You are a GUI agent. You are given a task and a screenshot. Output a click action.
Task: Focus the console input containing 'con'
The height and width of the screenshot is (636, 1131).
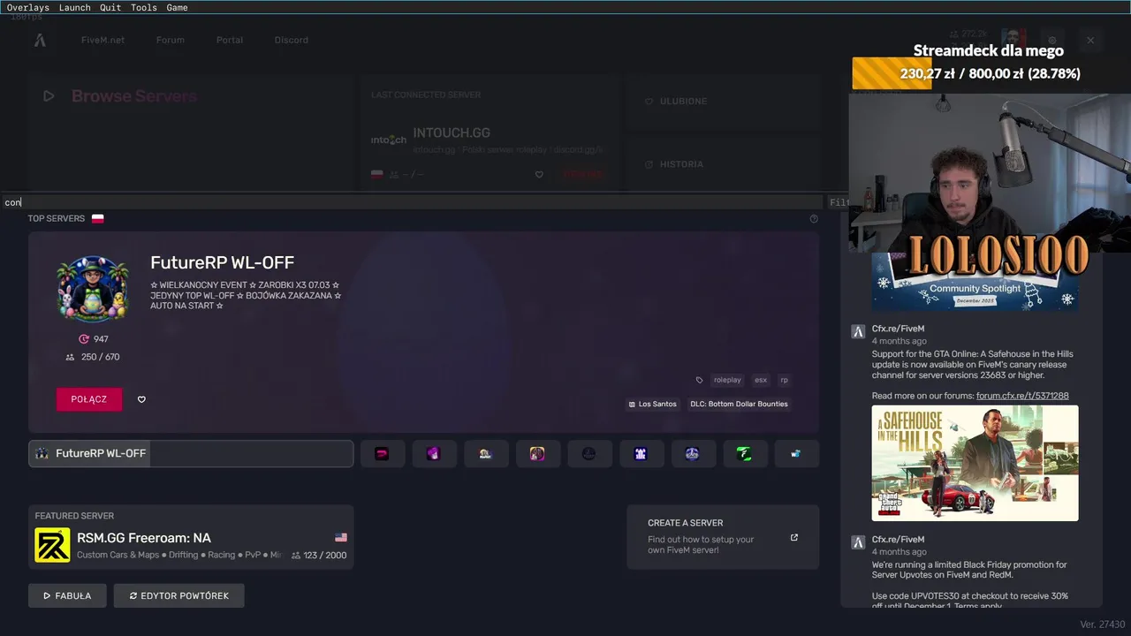[x=411, y=202]
